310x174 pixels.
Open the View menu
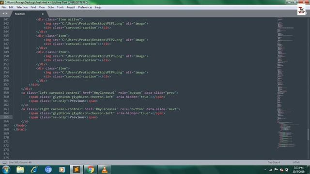coord(42,7)
